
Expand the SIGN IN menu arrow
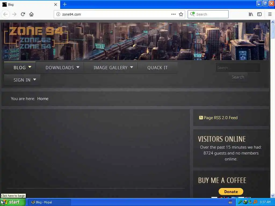click(35, 79)
